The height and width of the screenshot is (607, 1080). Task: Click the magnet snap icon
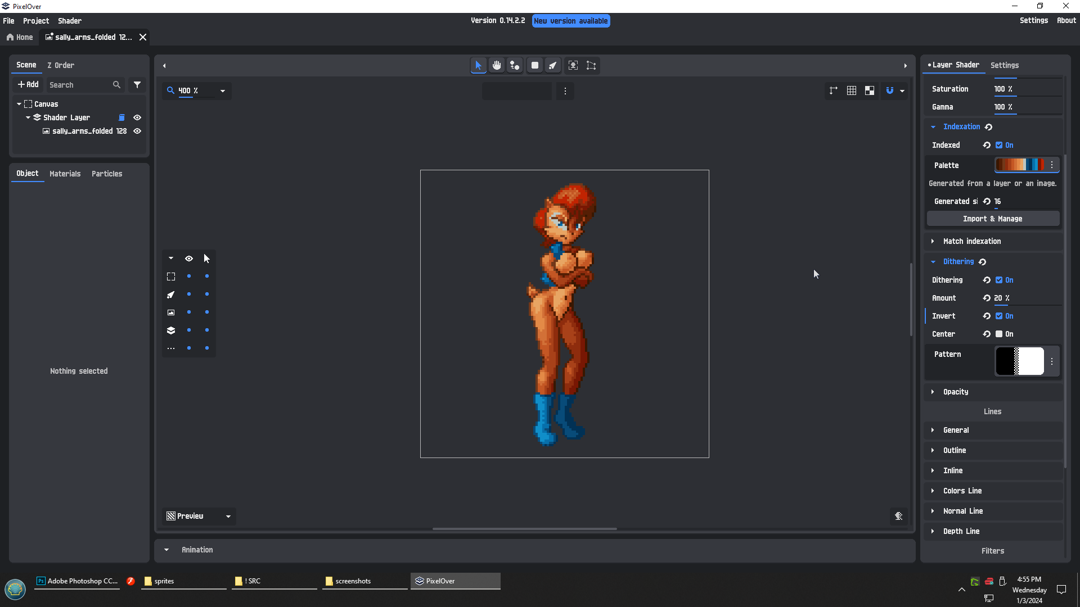click(x=890, y=90)
